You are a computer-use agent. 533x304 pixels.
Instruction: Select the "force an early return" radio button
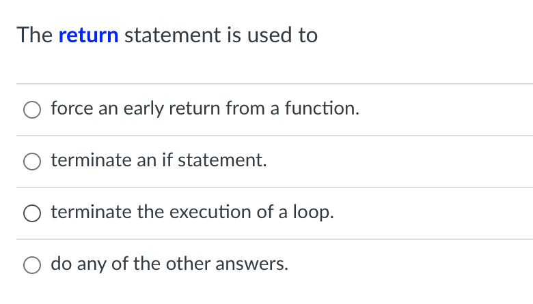point(32,110)
